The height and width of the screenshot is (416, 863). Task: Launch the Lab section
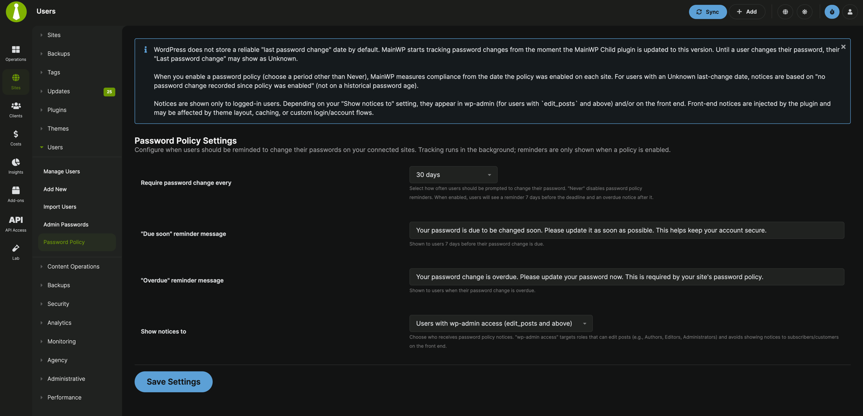point(15,252)
